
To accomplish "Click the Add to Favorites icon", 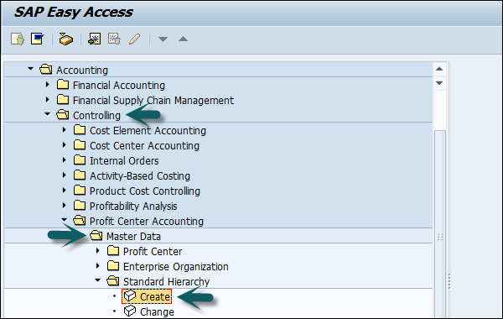I will (94, 39).
